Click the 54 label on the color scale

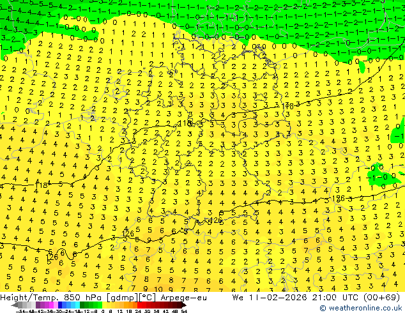(x=183, y=311)
